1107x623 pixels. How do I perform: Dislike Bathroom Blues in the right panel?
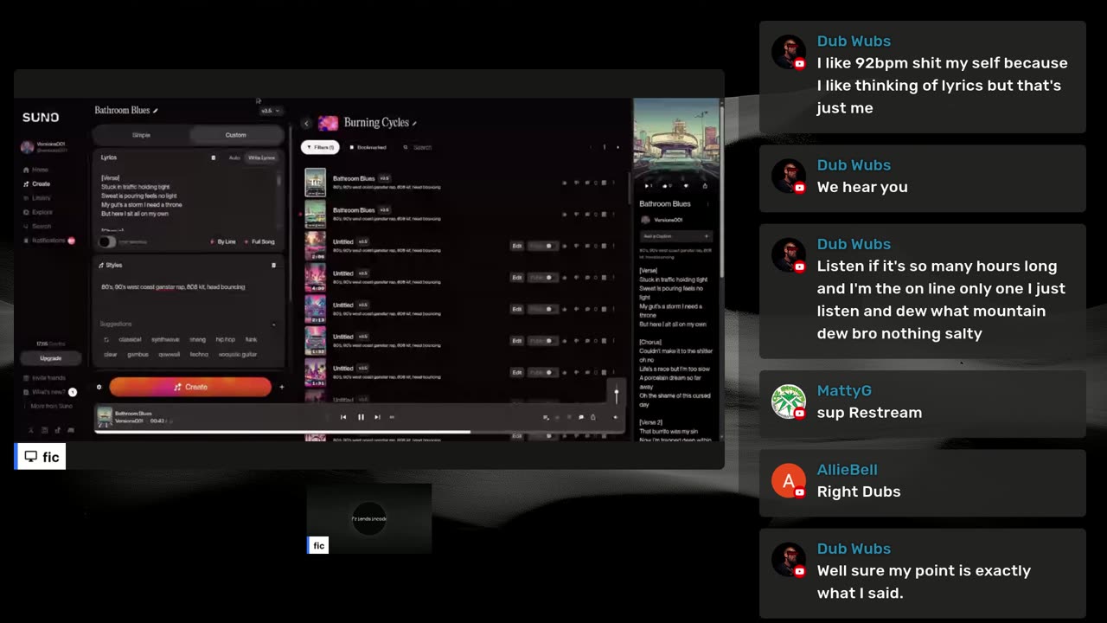coord(686,185)
